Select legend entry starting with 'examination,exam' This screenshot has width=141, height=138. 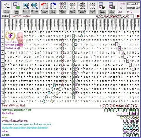27,124
